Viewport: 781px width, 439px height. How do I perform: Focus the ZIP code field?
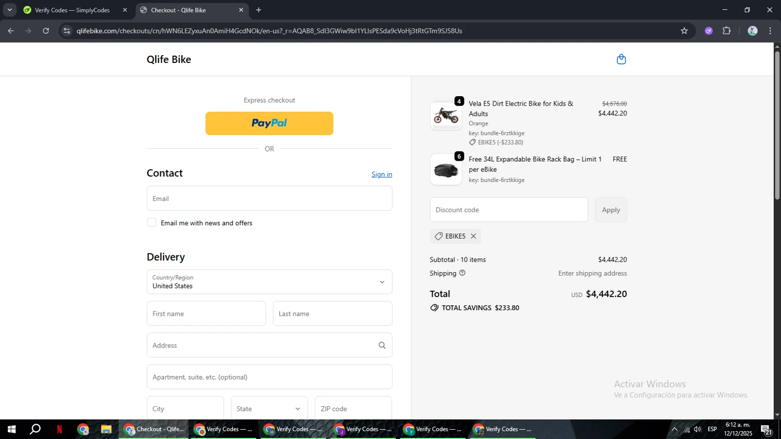354,408
